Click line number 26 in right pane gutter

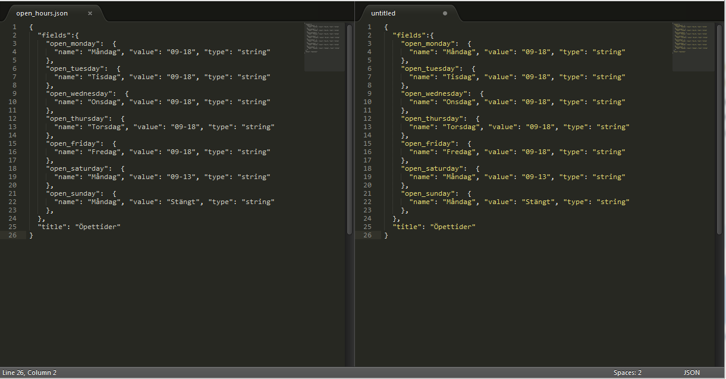coord(369,235)
